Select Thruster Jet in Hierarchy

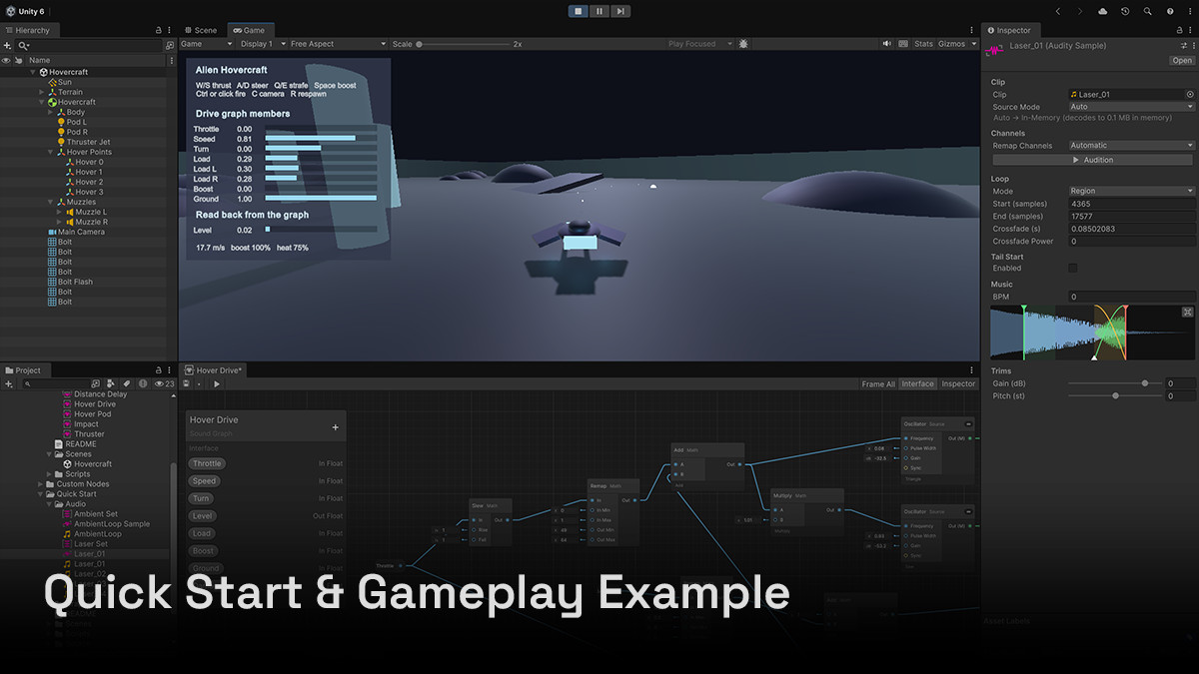(x=84, y=142)
